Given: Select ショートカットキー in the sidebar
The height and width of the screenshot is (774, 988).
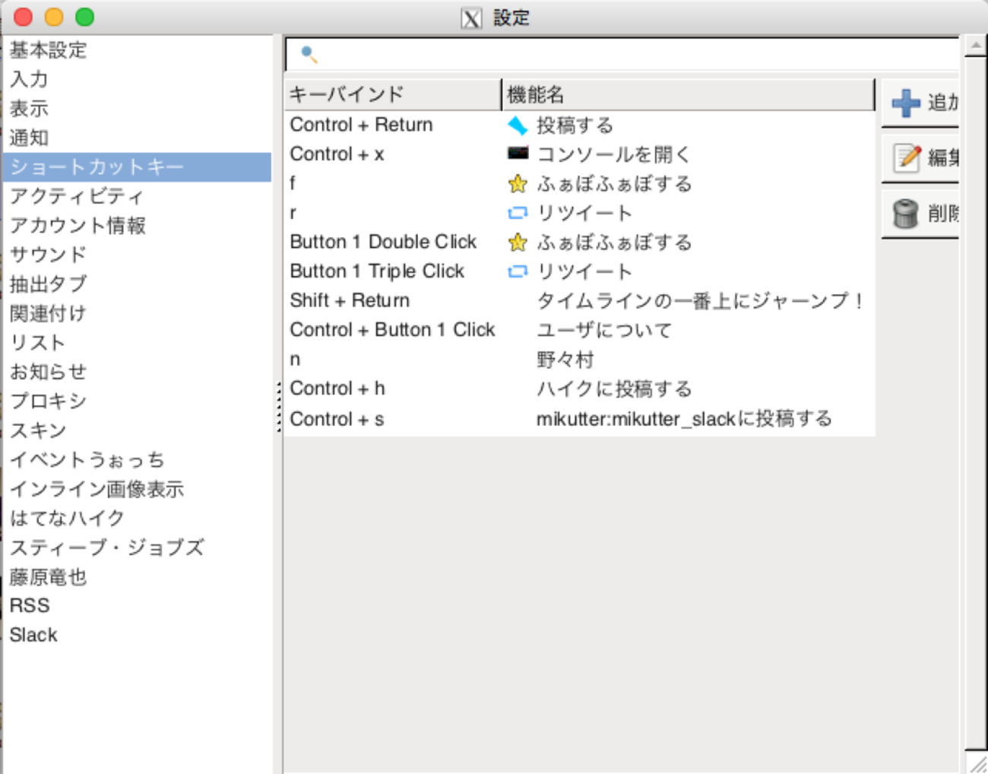Looking at the screenshot, I should tap(137, 167).
